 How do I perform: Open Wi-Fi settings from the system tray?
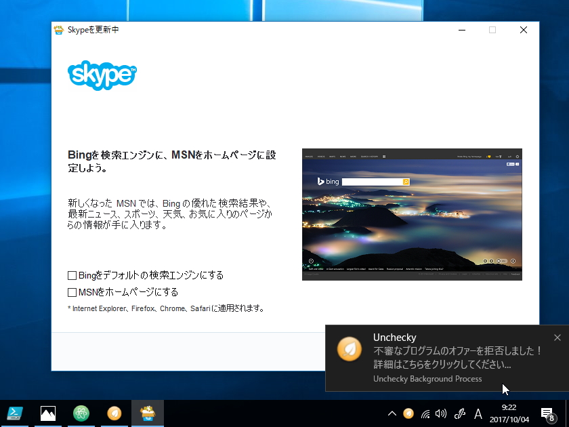pyautogui.click(x=427, y=413)
